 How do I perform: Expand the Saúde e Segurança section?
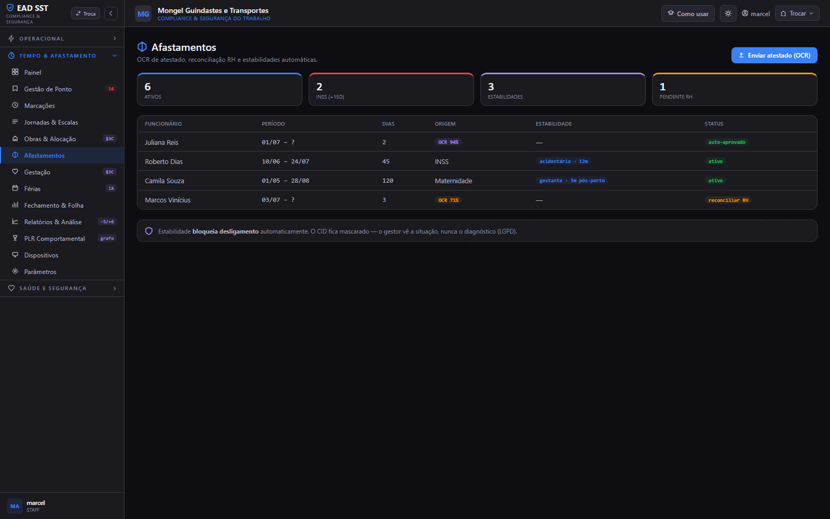click(x=62, y=288)
